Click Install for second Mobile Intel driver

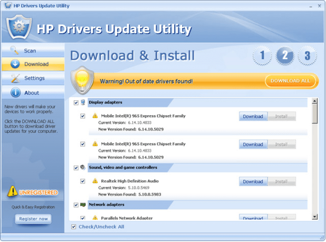282,144
